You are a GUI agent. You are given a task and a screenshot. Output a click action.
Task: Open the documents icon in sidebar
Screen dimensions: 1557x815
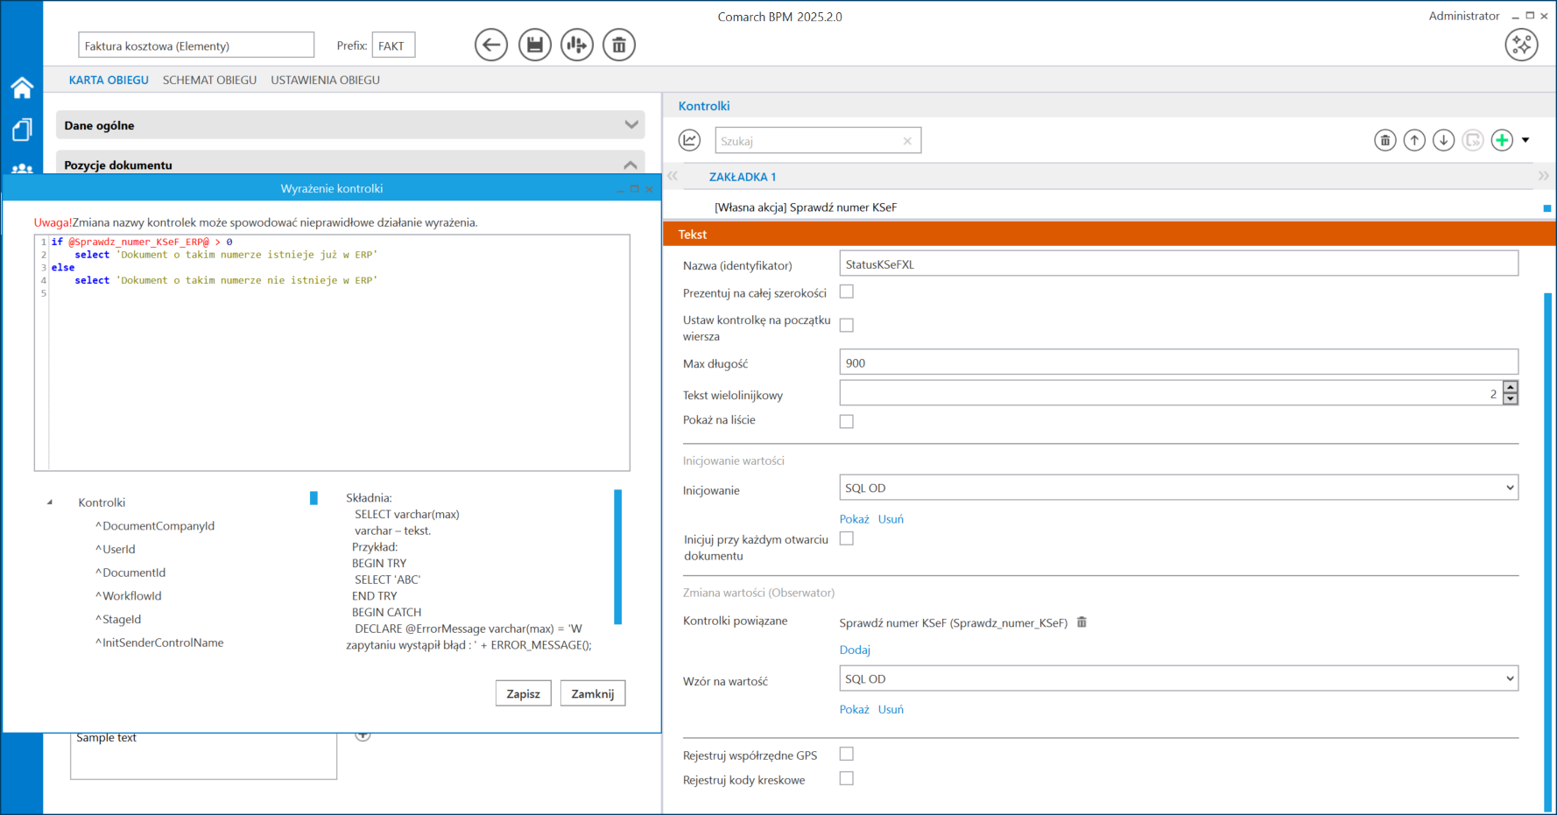pos(22,130)
